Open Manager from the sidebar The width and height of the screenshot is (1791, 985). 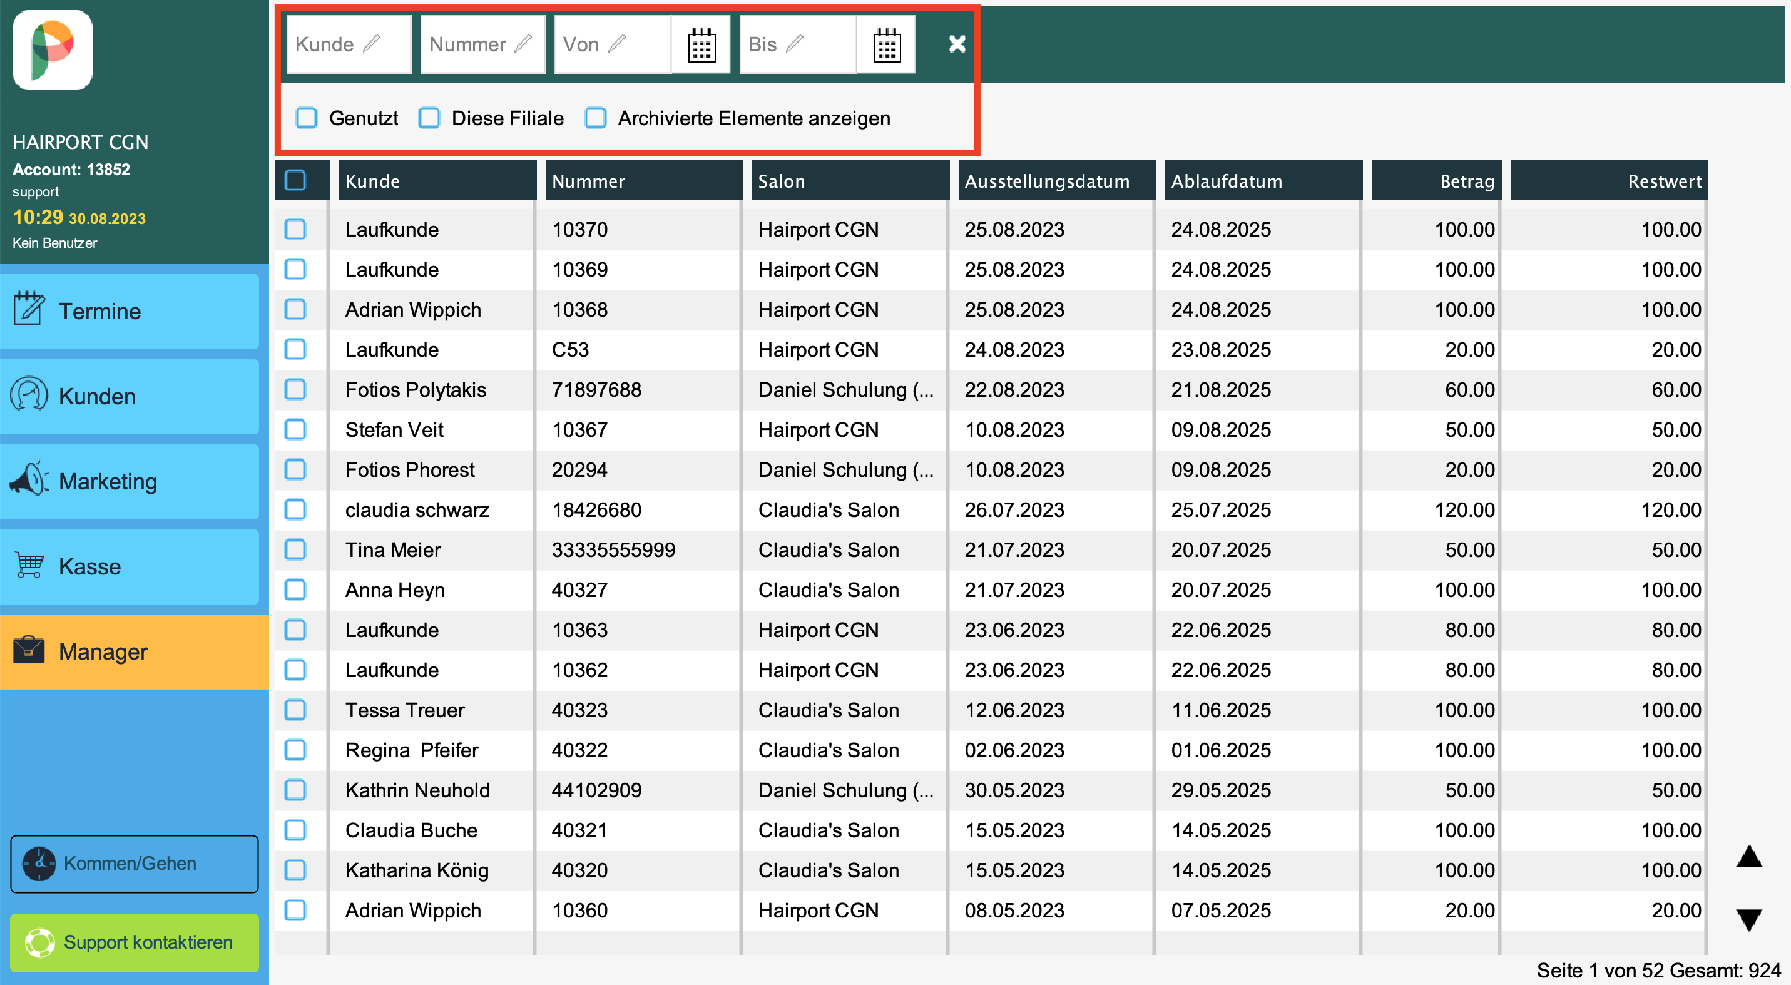[134, 652]
